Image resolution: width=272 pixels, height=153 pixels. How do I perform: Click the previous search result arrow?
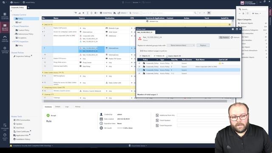click(x=204, y=13)
